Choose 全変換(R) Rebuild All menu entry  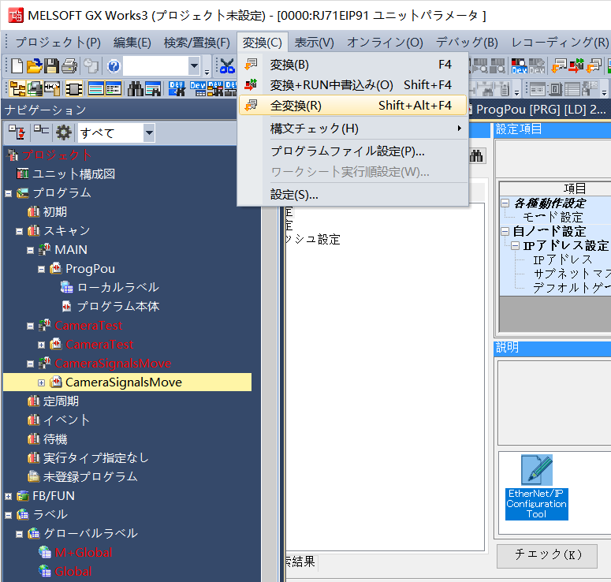(x=352, y=105)
